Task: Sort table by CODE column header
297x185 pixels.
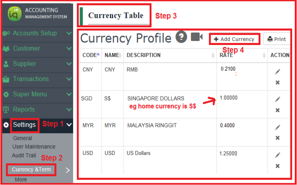Action: (x=91, y=55)
